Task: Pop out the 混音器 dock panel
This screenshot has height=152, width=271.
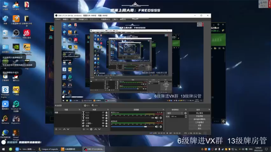Action: tap(163, 109)
